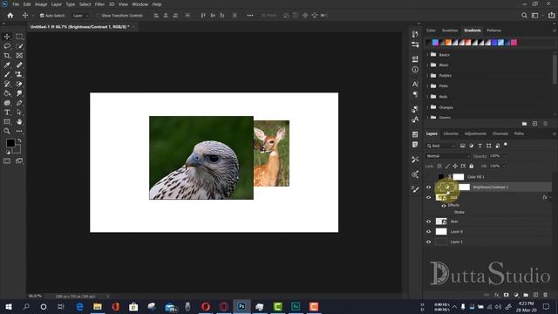
Task: Select the Crop tool
Action: 7,56
